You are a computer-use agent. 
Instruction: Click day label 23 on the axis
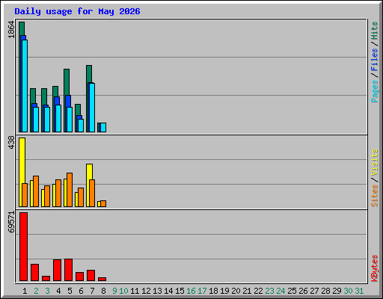tap(269, 291)
